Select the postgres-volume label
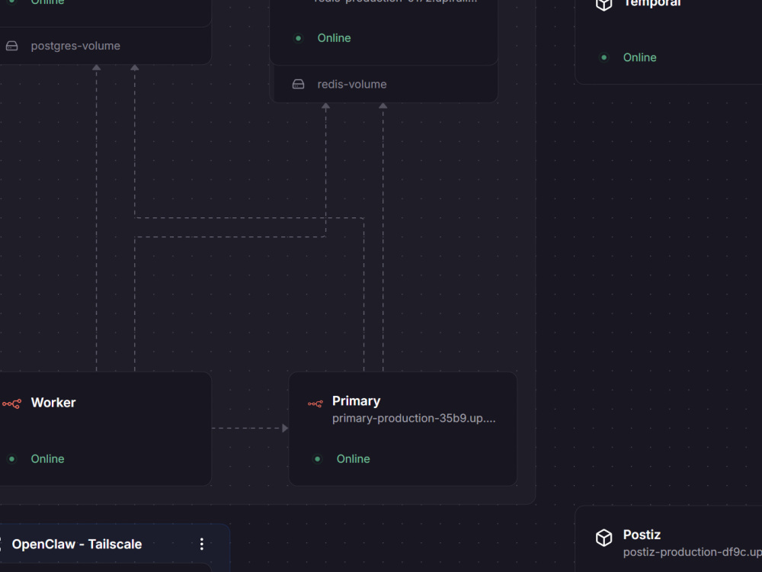This screenshot has height=572, width=762. pos(75,46)
